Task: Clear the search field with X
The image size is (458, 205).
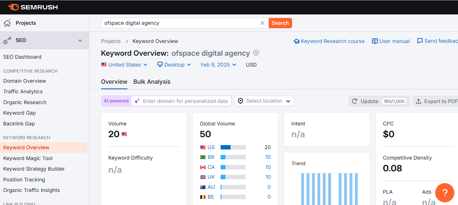Action: pyautogui.click(x=262, y=23)
